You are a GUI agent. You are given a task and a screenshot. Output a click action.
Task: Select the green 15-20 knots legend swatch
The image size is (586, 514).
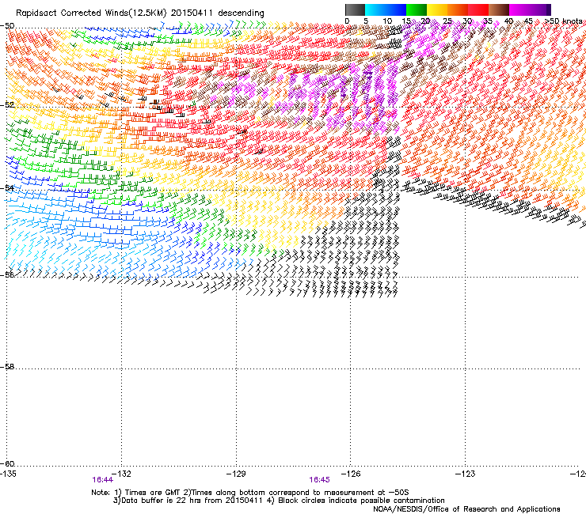[417, 9]
